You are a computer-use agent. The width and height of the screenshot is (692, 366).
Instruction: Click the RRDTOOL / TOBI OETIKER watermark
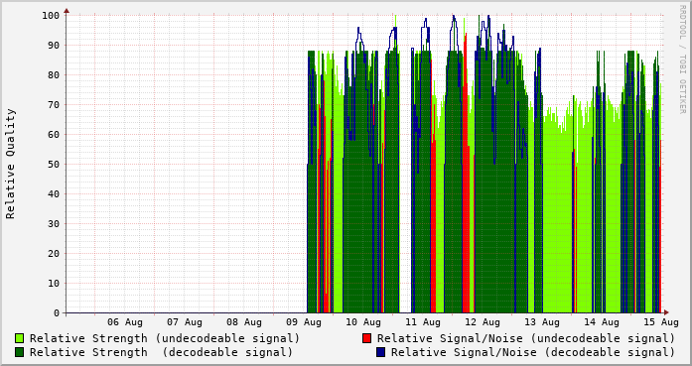(682, 60)
